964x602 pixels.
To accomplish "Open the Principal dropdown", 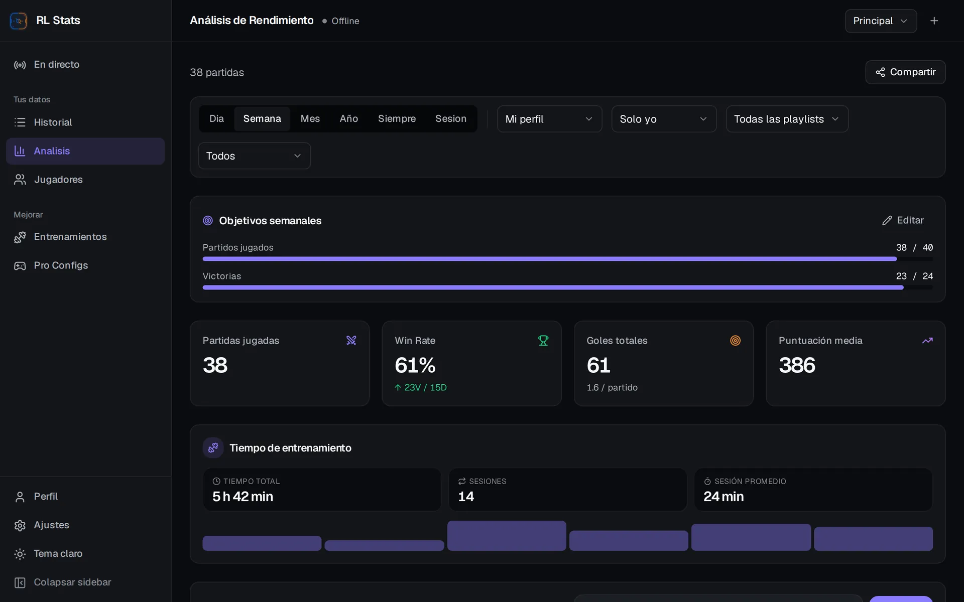I will [x=881, y=21].
